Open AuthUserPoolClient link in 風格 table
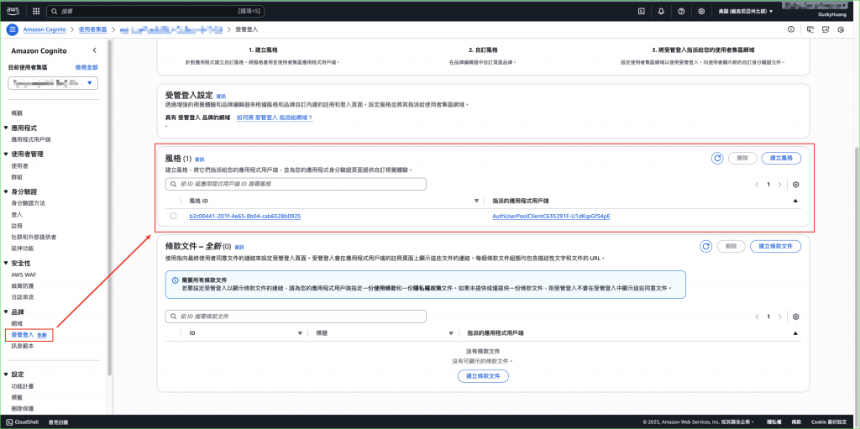This screenshot has height=429, width=860. [552, 216]
